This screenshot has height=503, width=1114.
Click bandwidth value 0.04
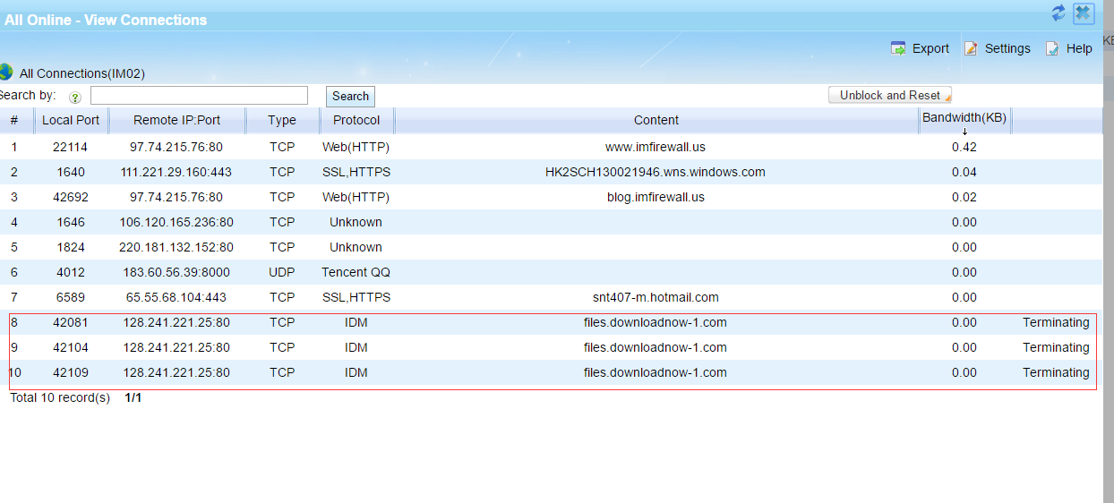[964, 172]
